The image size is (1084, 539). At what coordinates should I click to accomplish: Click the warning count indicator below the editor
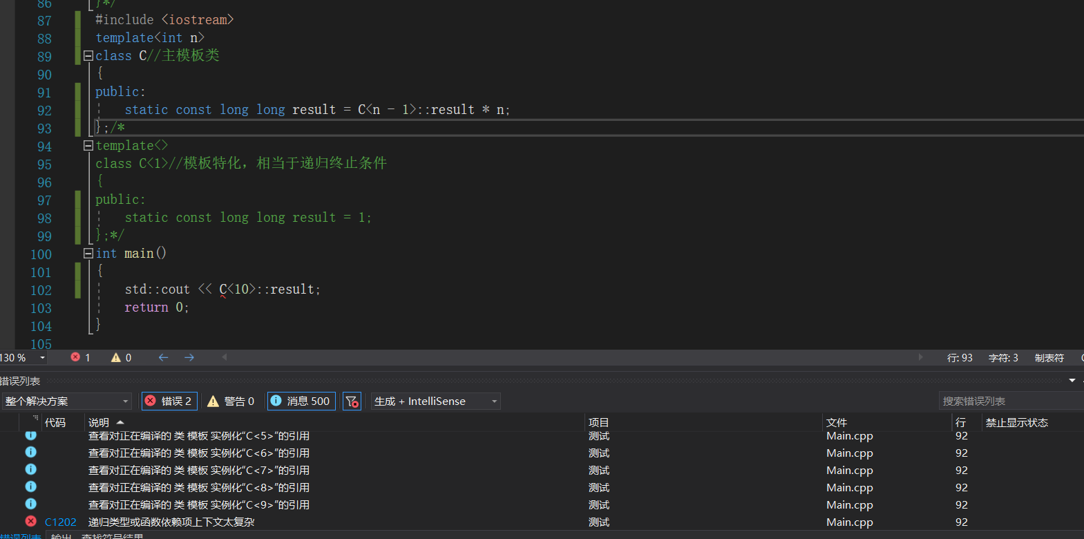122,357
